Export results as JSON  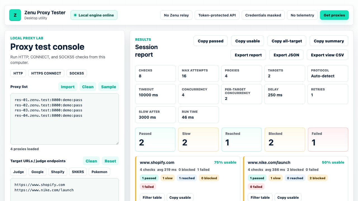(x=286, y=55)
